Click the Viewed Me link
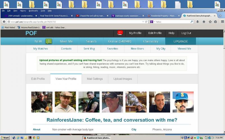Image resolution: width=225 pixels, height=140 pixels. tap(184, 49)
